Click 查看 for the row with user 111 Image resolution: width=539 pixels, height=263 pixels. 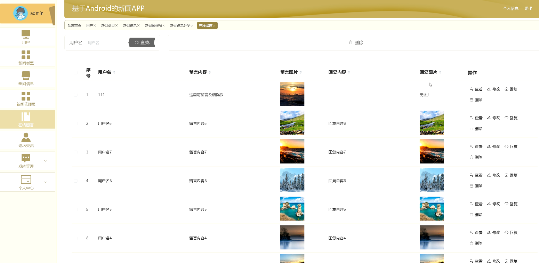tap(476, 89)
